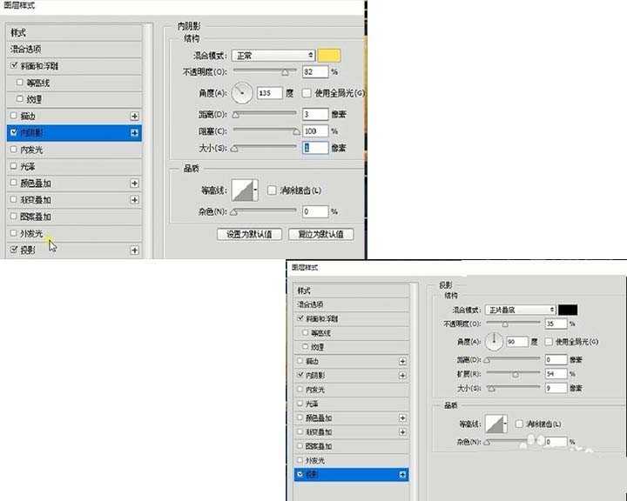Click the 复位为默认值 button
This screenshot has width=627, height=501.
(x=320, y=234)
